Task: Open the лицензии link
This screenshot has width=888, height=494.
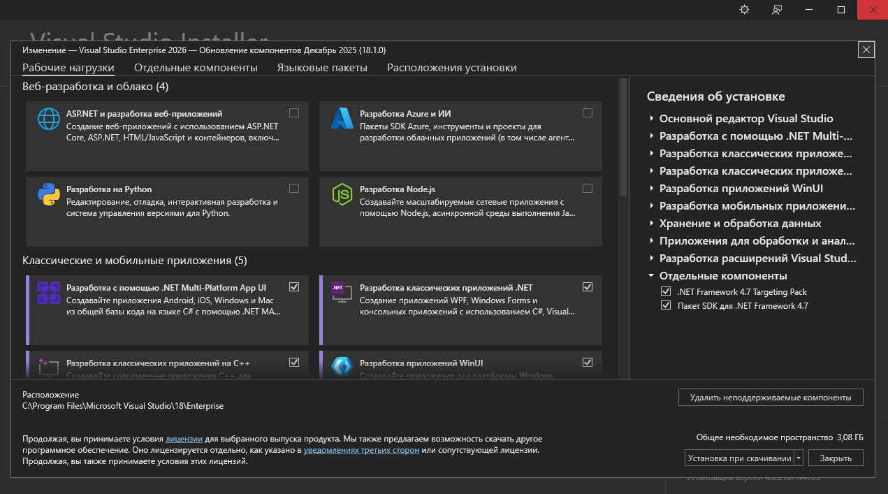Action: (184, 439)
